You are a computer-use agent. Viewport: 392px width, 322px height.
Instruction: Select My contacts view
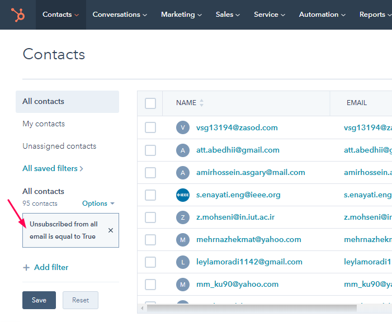[44, 124]
